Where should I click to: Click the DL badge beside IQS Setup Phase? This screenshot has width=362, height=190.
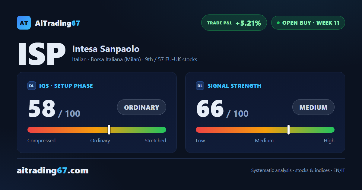(x=32, y=86)
